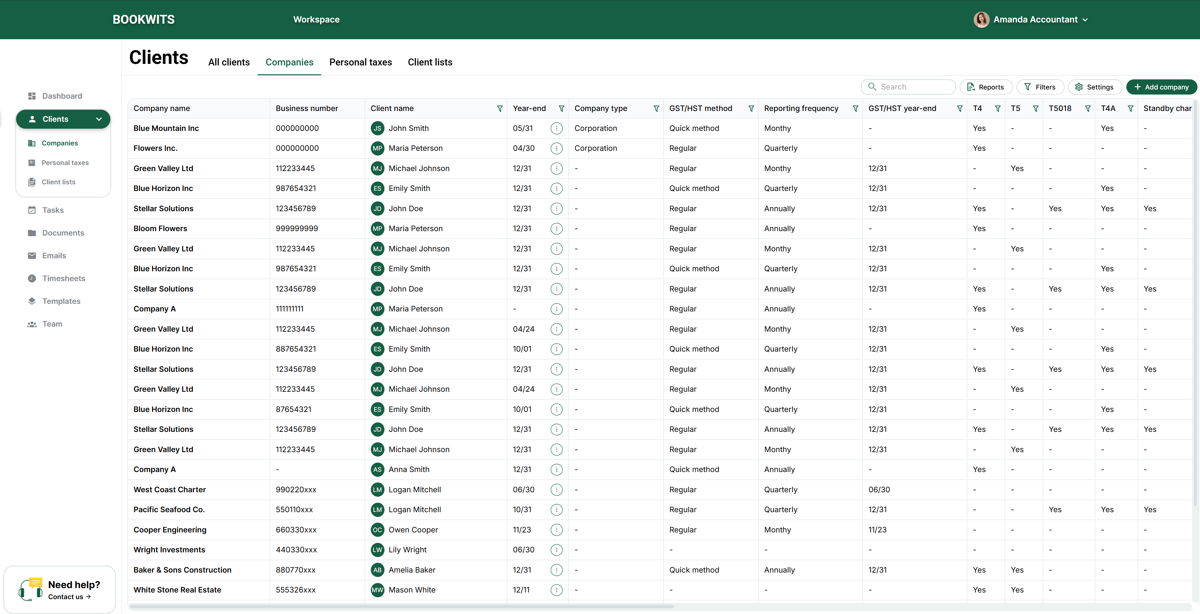Image resolution: width=1200 pixels, height=614 pixels.
Task: Filter the T4 column
Action: coord(997,108)
